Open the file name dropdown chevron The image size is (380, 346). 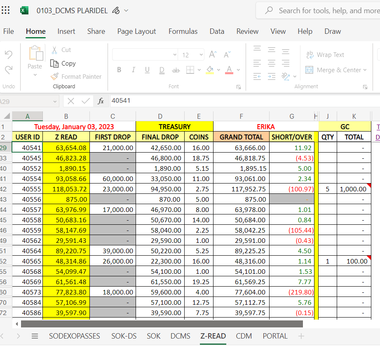tap(126, 10)
